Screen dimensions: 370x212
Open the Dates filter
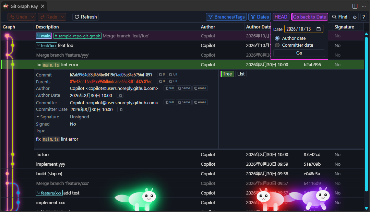260,17
